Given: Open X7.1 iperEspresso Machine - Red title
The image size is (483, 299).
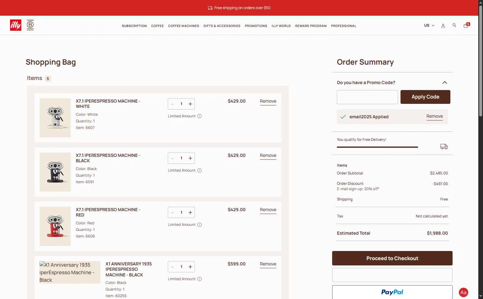Looking at the screenshot, I should tap(108, 212).
